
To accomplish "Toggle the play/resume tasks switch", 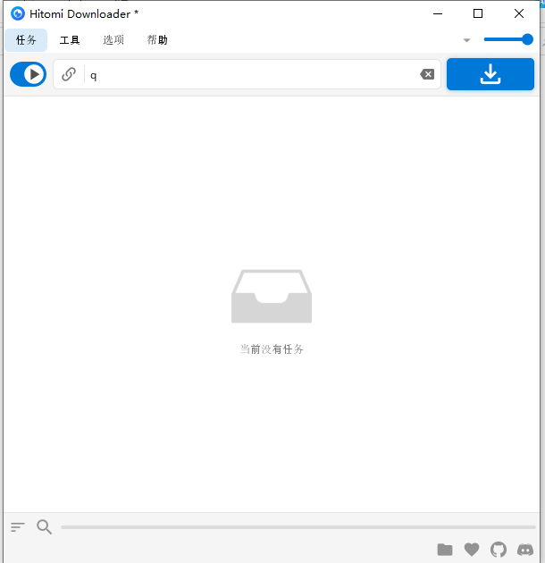I will pos(28,74).
